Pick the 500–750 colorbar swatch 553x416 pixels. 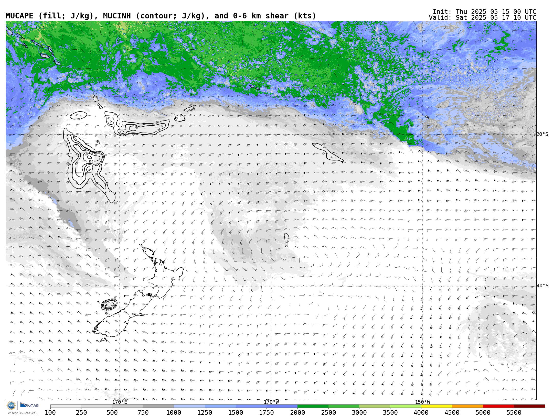127,406
